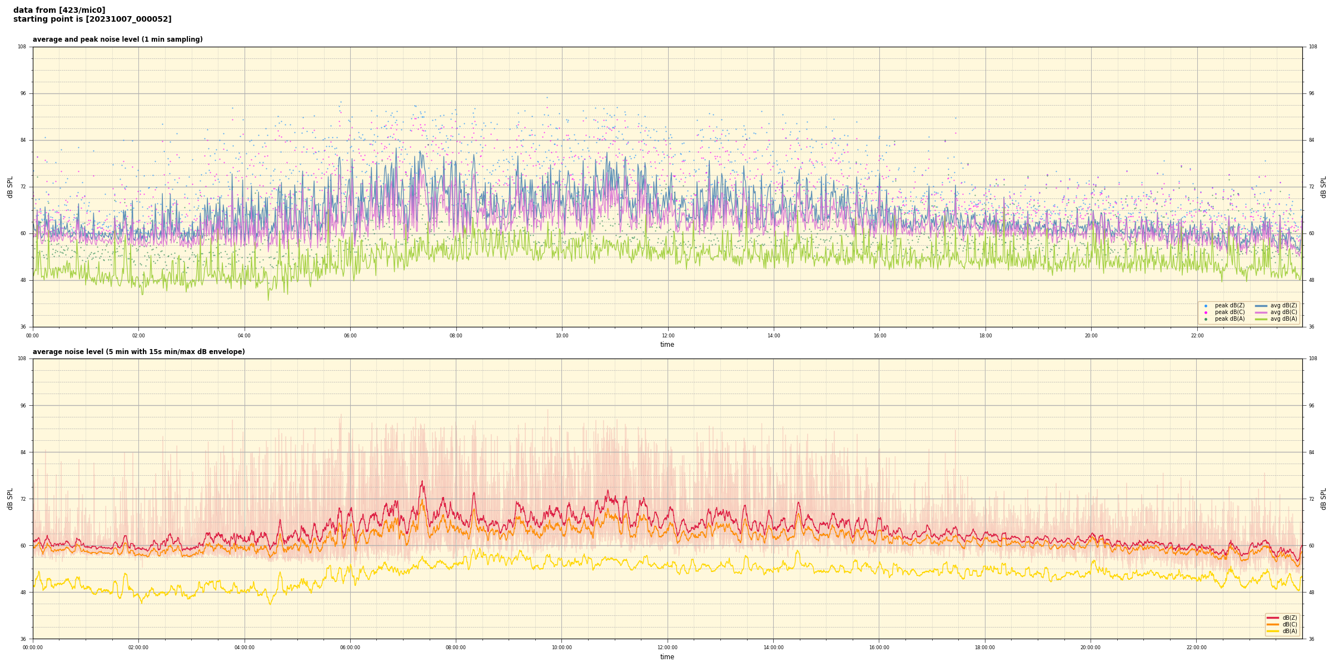Click the peak dB(Z) blue dot marker
The image size is (1334, 667).
coord(1206,306)
